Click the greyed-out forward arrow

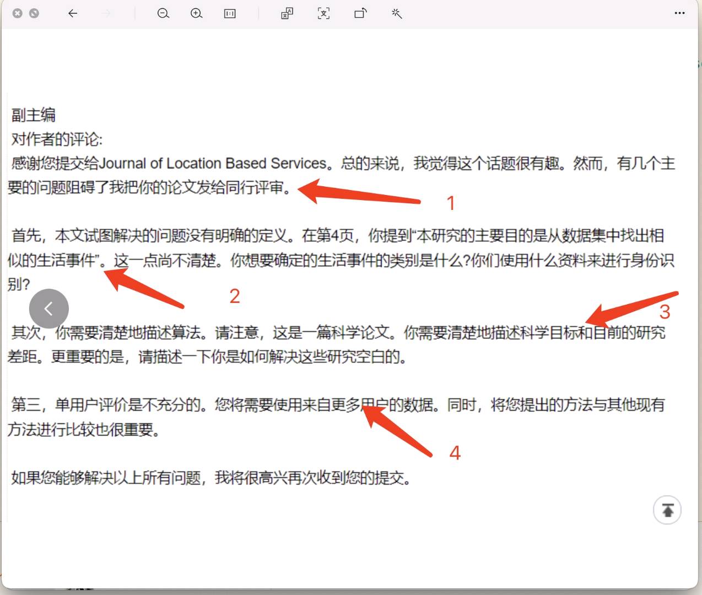pyautogui.click(x=107, y=14)
